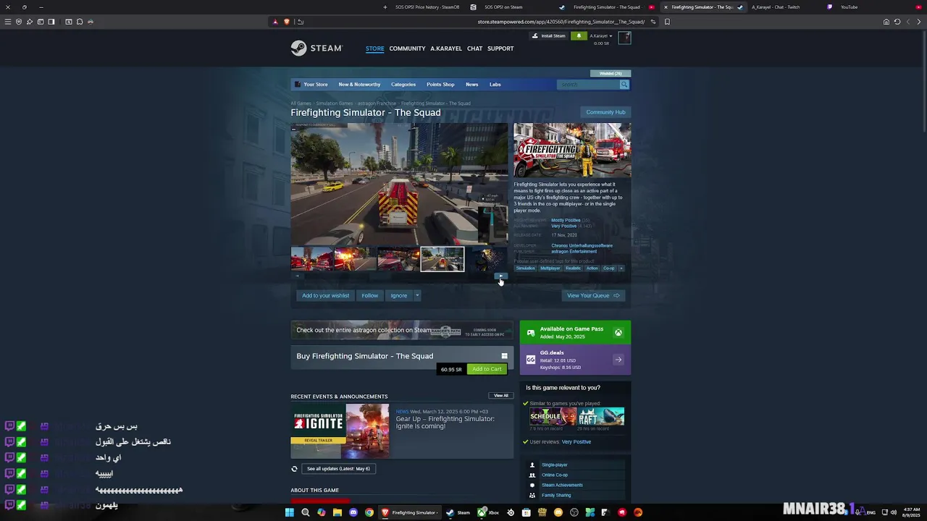927x521 pixels.
Task: Expand the Ignore options dropdown arrow
Action: [x=416, y=295]
